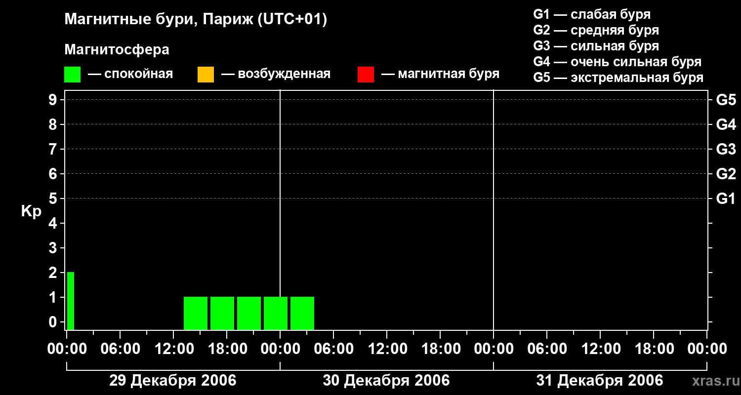Click the orange 'возбужденная' legend swatch
This screenshot has width=741, height=395.
coord(206,74)
